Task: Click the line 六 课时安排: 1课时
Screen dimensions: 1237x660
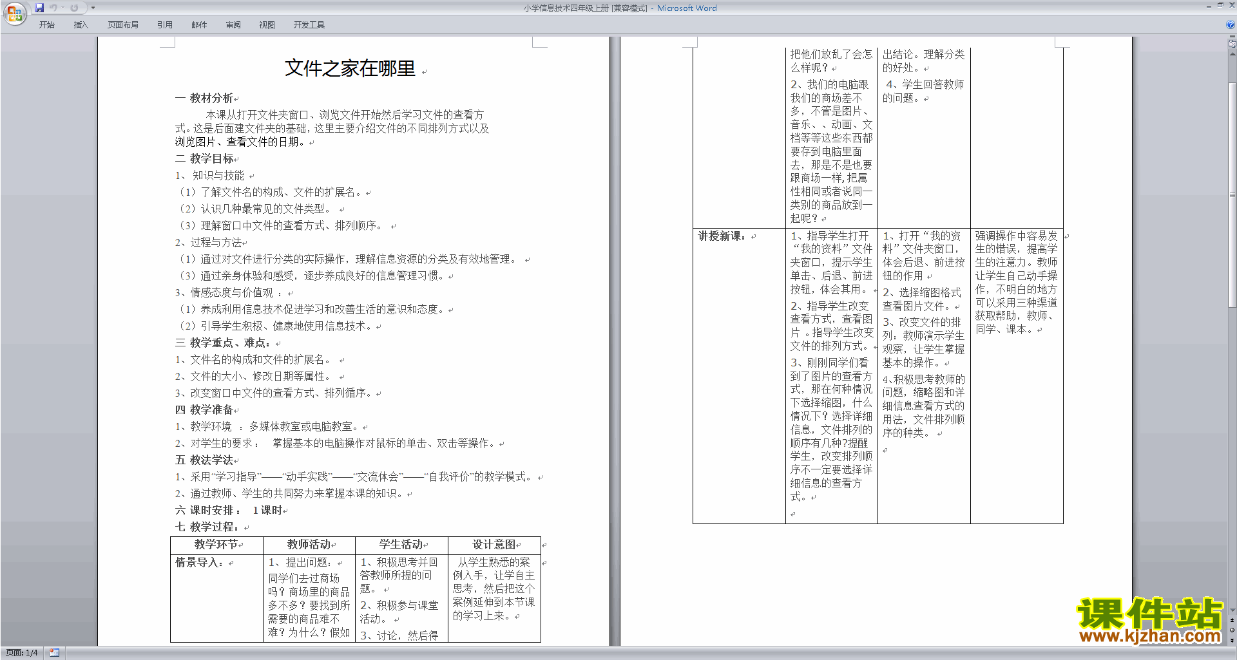Action: 229,510
